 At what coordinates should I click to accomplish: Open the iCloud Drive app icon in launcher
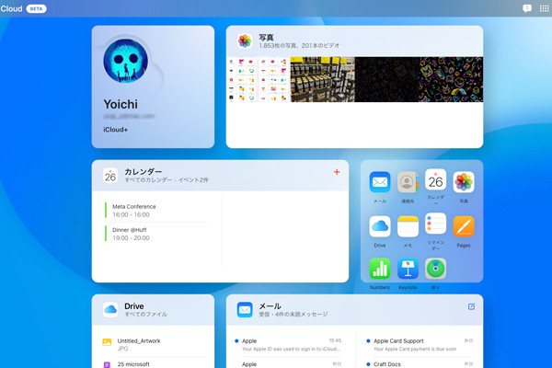pyautogui.click(x=379, y=226)
